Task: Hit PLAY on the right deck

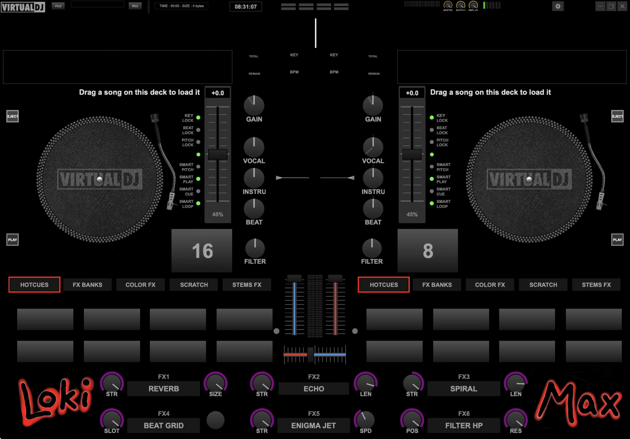Action: [x=617, y=239]
